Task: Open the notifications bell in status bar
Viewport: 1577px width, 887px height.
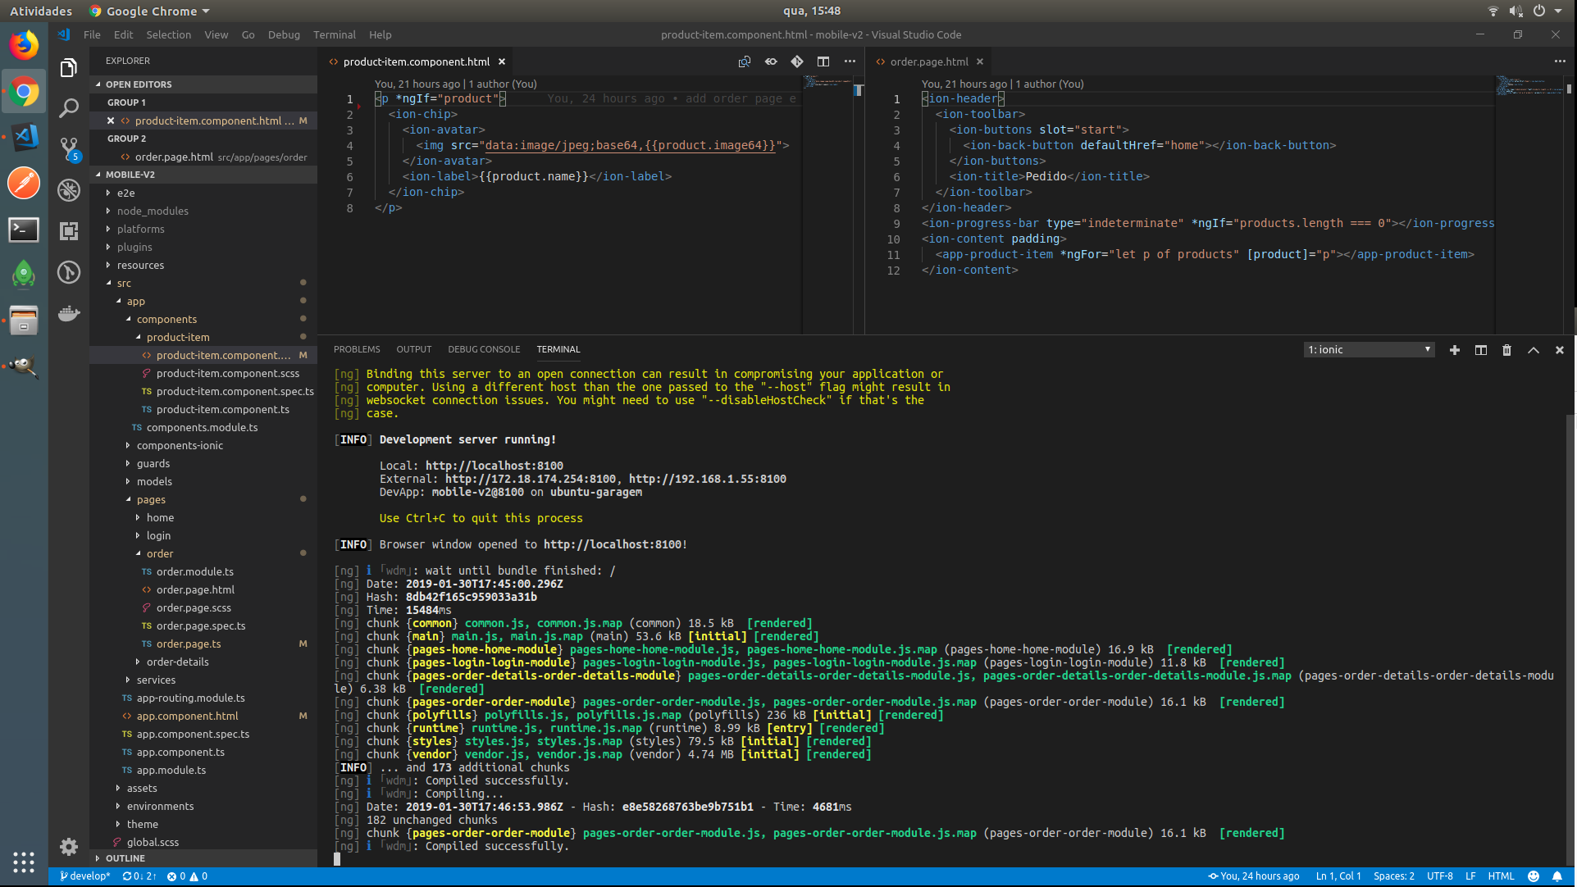Action: pyautogui.click(x=1556, y=876)
